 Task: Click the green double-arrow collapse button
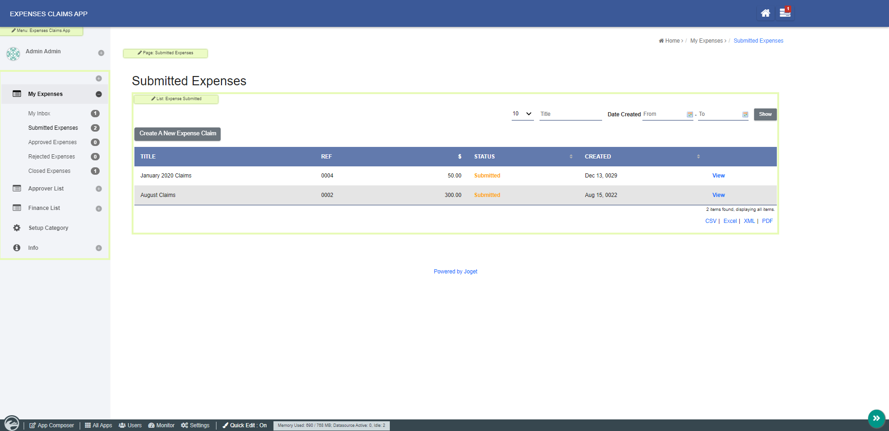pos(876,418)
